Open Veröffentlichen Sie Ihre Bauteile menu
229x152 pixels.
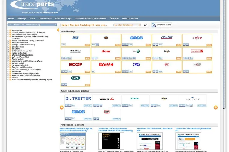(90, 19)
